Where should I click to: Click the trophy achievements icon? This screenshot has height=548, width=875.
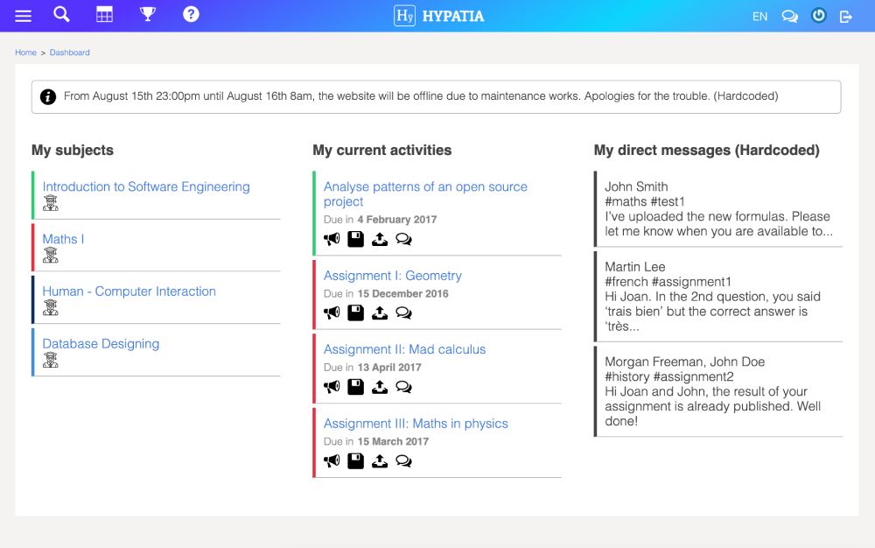pyautogui.click(x=148, y=14)
